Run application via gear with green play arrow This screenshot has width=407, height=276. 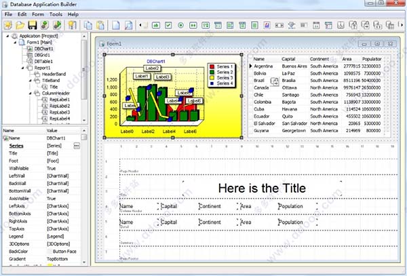pyautogui.click(x=57, y=25)
